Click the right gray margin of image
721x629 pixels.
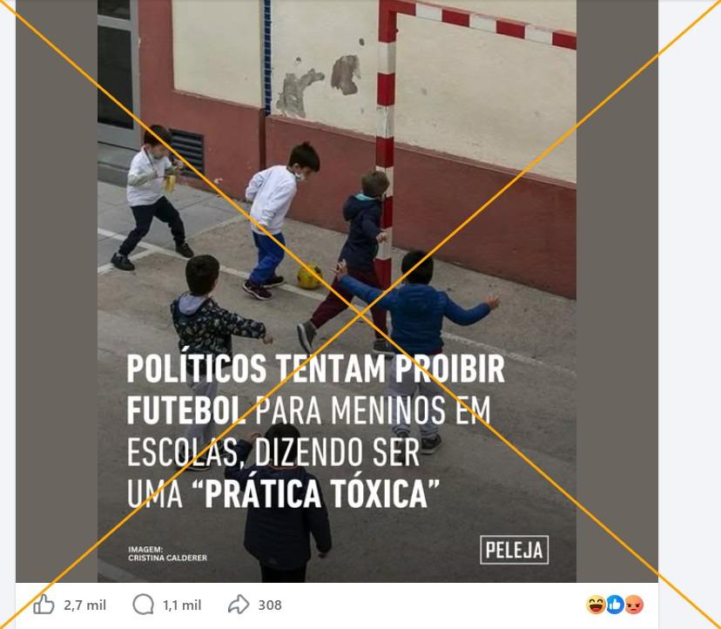click(617, 291)
